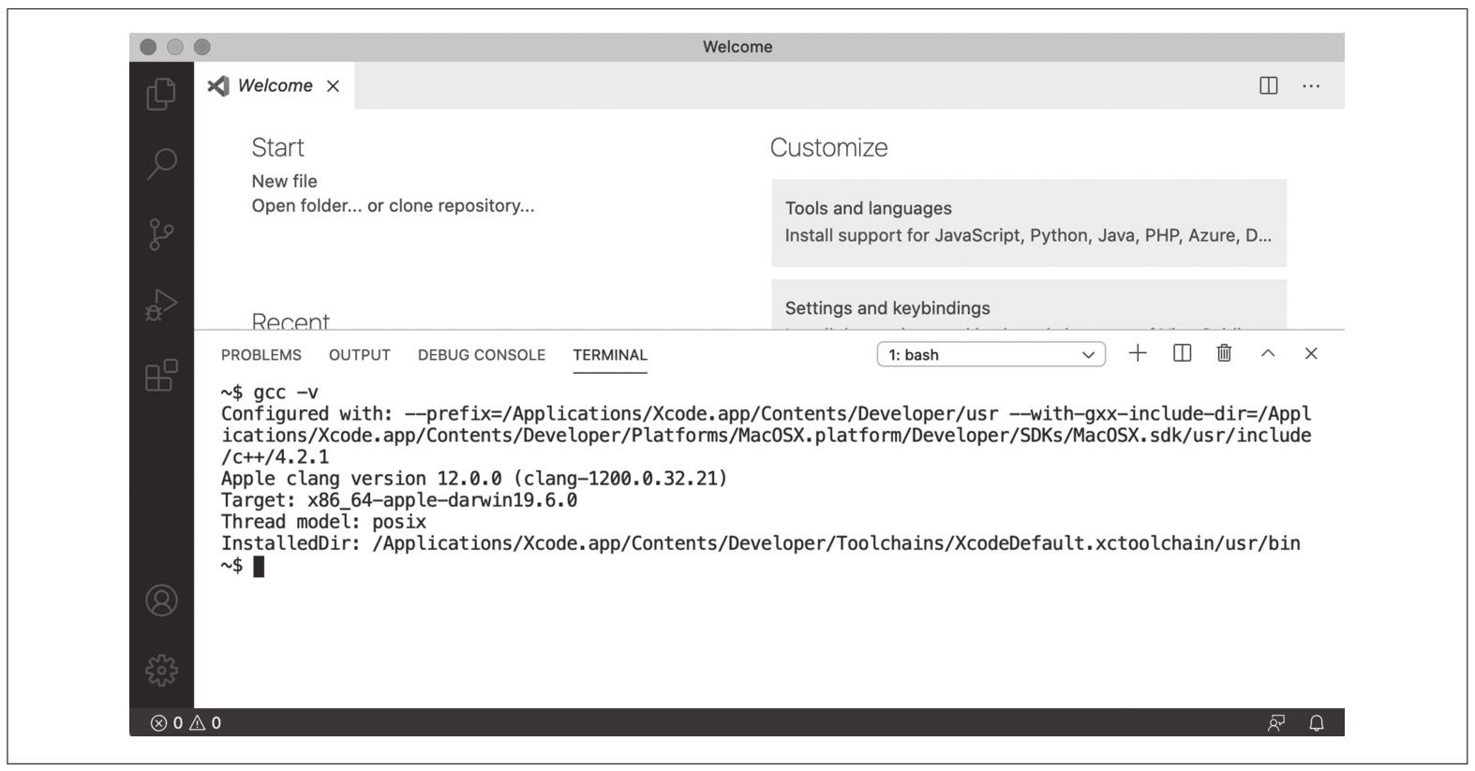Click the terminal prompt cursor
The image size is (1475, 771).
pos(259,566)
